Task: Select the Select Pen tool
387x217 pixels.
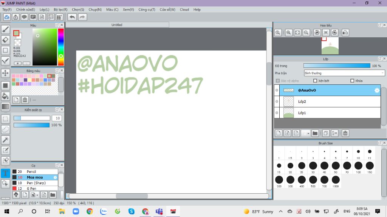Action: click(5, 150)
